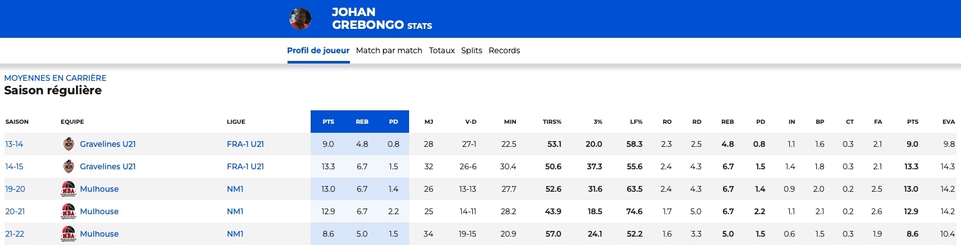
Task: View the Records tab
Action: pos(504,51)
